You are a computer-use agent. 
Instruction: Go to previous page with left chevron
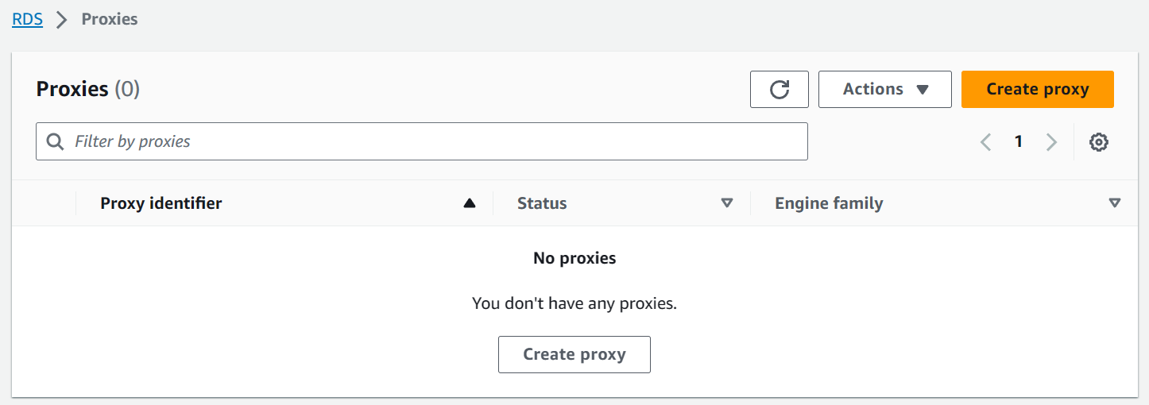986,142
